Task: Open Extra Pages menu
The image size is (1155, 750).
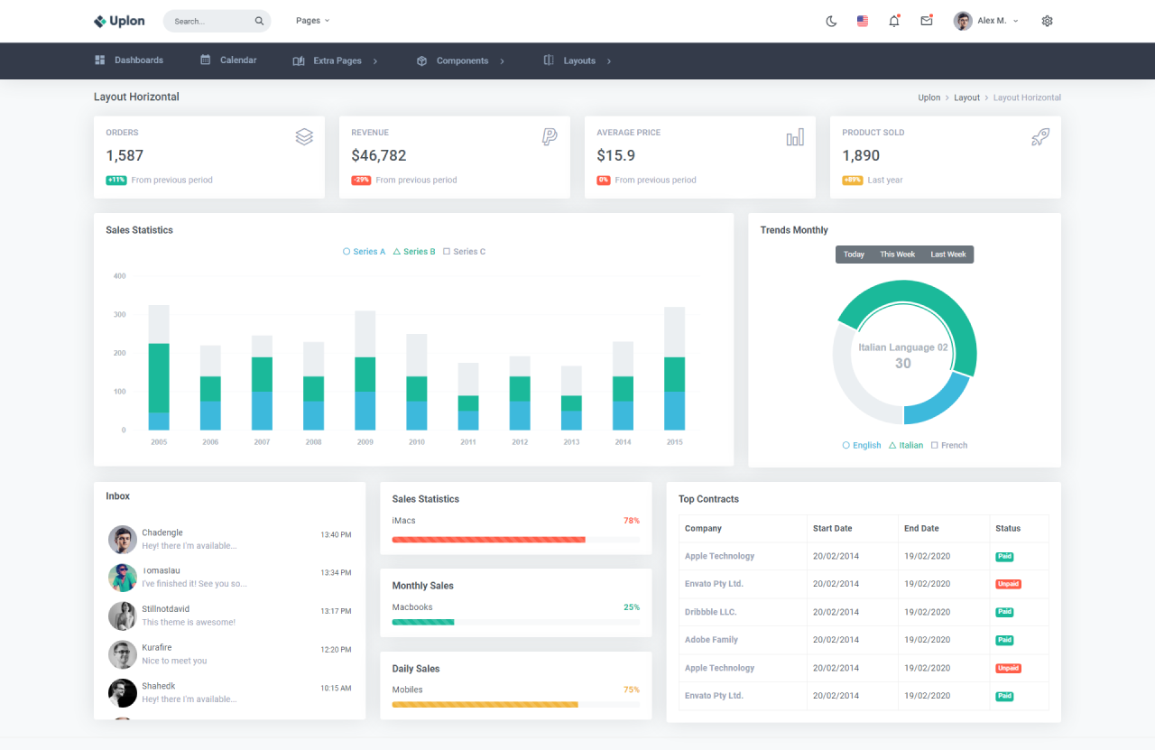Action: [335, 61]
